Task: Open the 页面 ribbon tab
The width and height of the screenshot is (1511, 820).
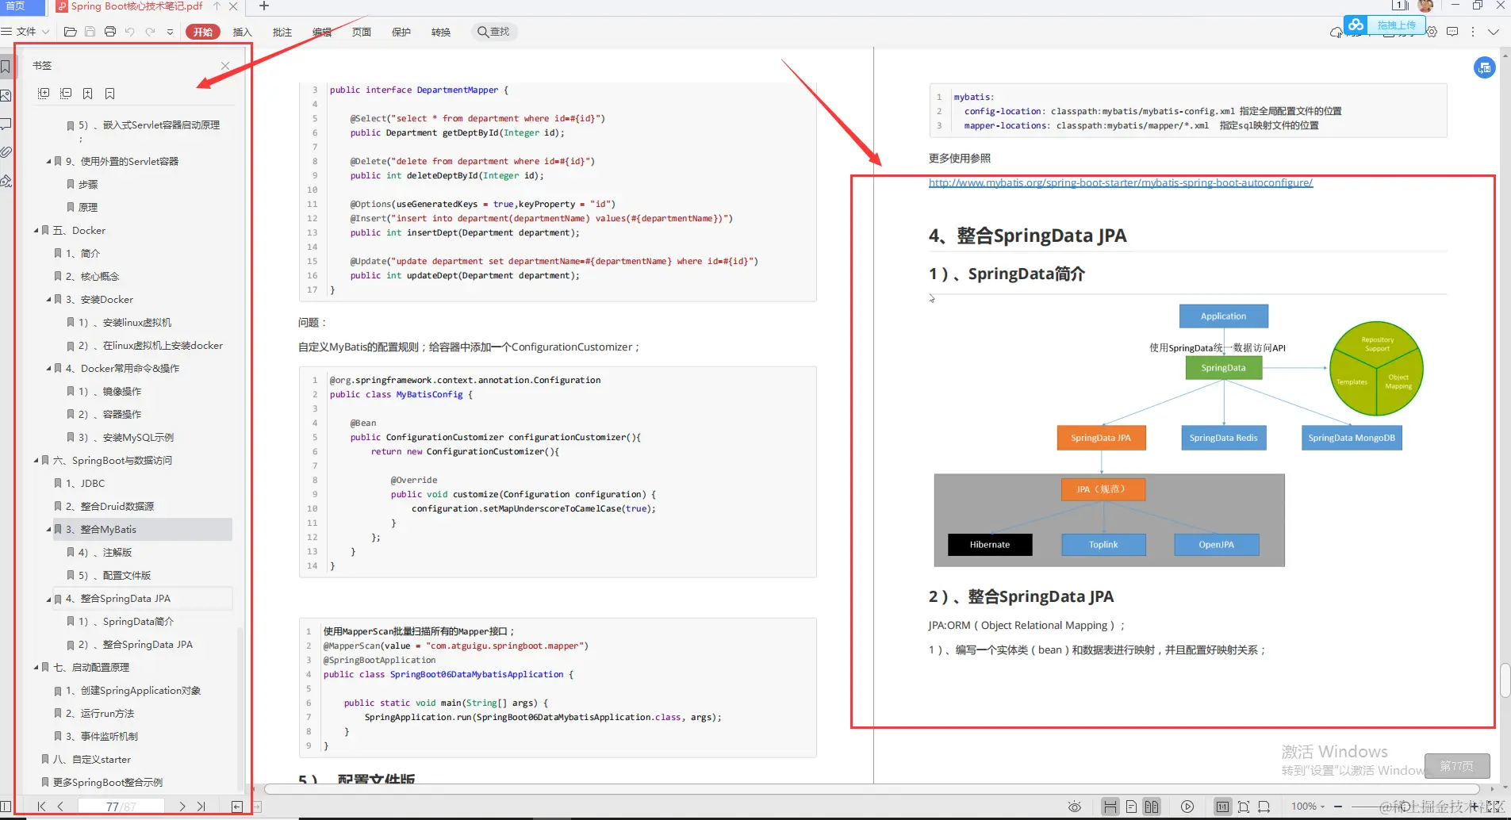Action: point(362,33)
